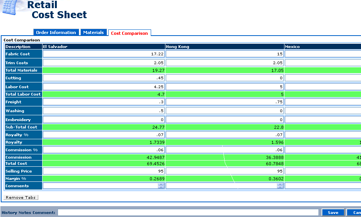Click El Salvador Sub-Total Cost 24.77
361x217 pixels.
[158, 127]
